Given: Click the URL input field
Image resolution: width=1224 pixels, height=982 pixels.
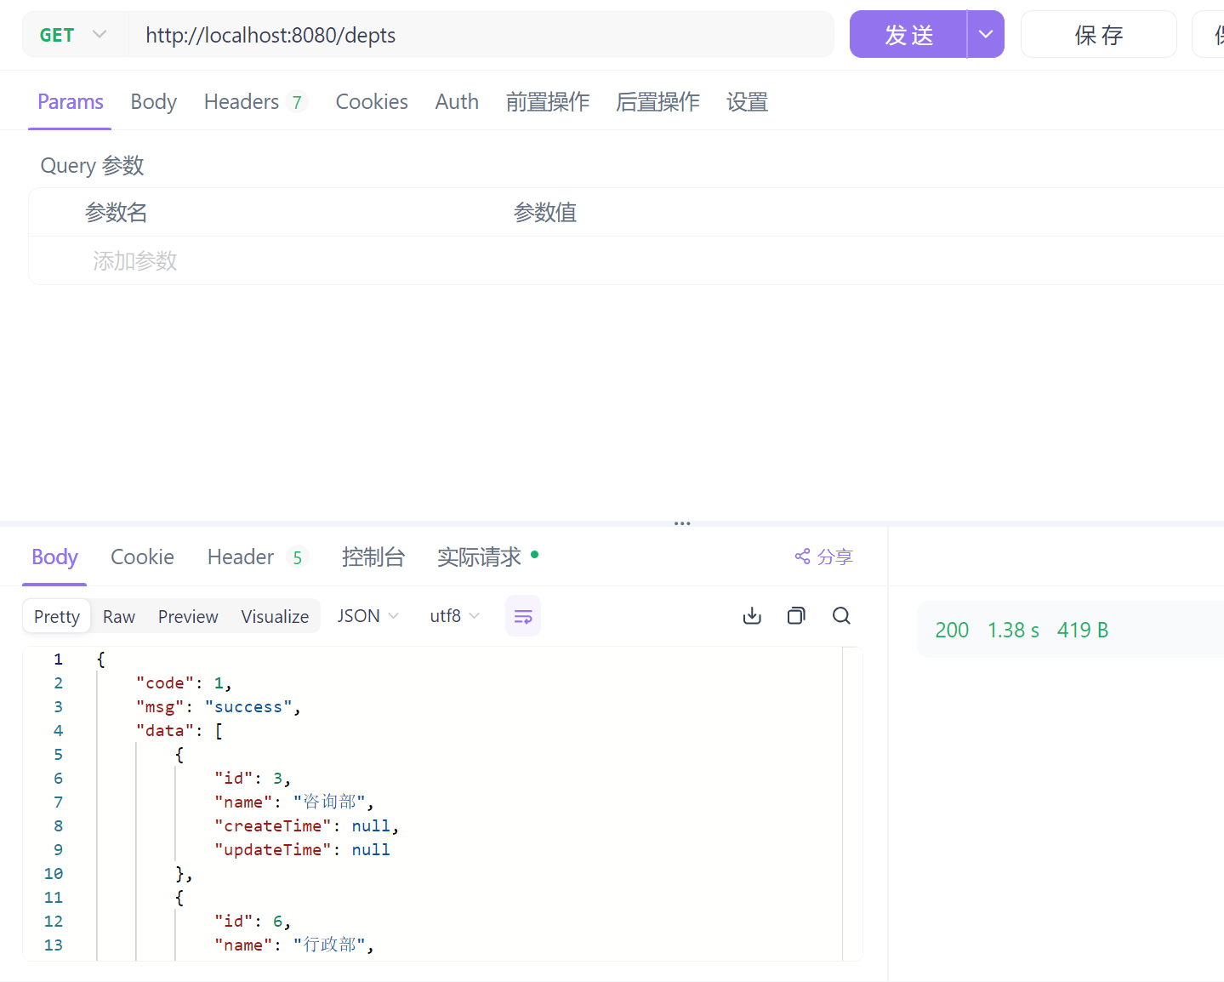Looking at the screenshot, I should click(x=481, y=35).
